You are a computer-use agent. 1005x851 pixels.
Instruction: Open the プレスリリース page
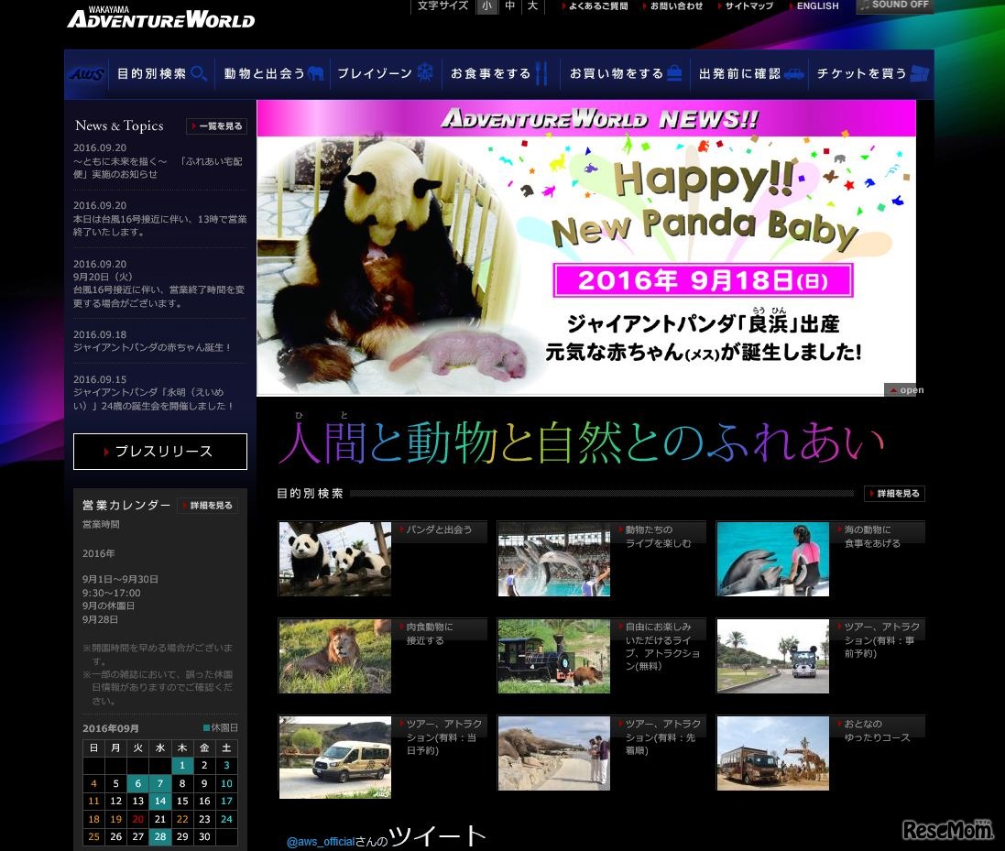[x=159, y=451]
